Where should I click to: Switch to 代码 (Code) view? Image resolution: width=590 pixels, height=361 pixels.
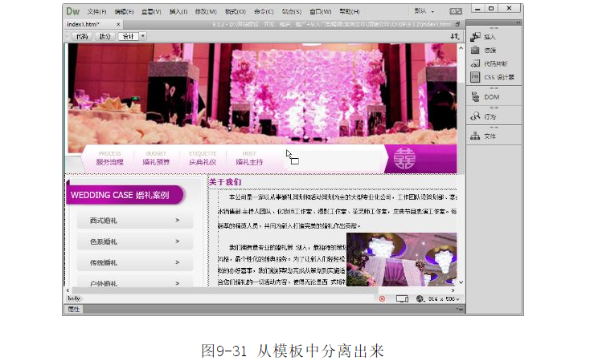click(x=81, y=36)
